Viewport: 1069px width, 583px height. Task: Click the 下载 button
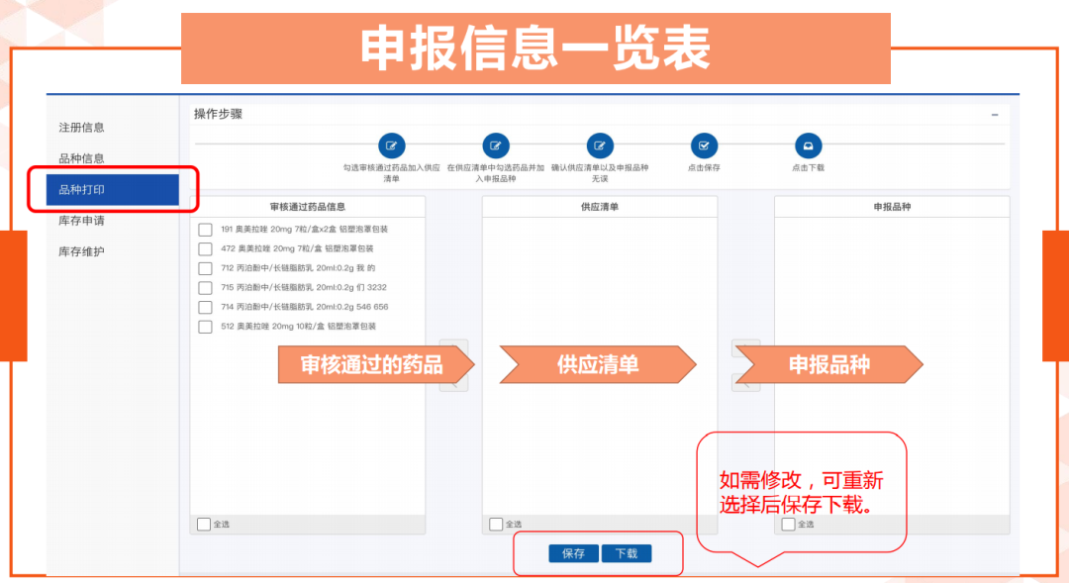[x=626, y=553]
